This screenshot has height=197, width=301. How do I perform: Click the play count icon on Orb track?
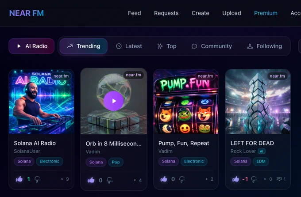point(135,180)
